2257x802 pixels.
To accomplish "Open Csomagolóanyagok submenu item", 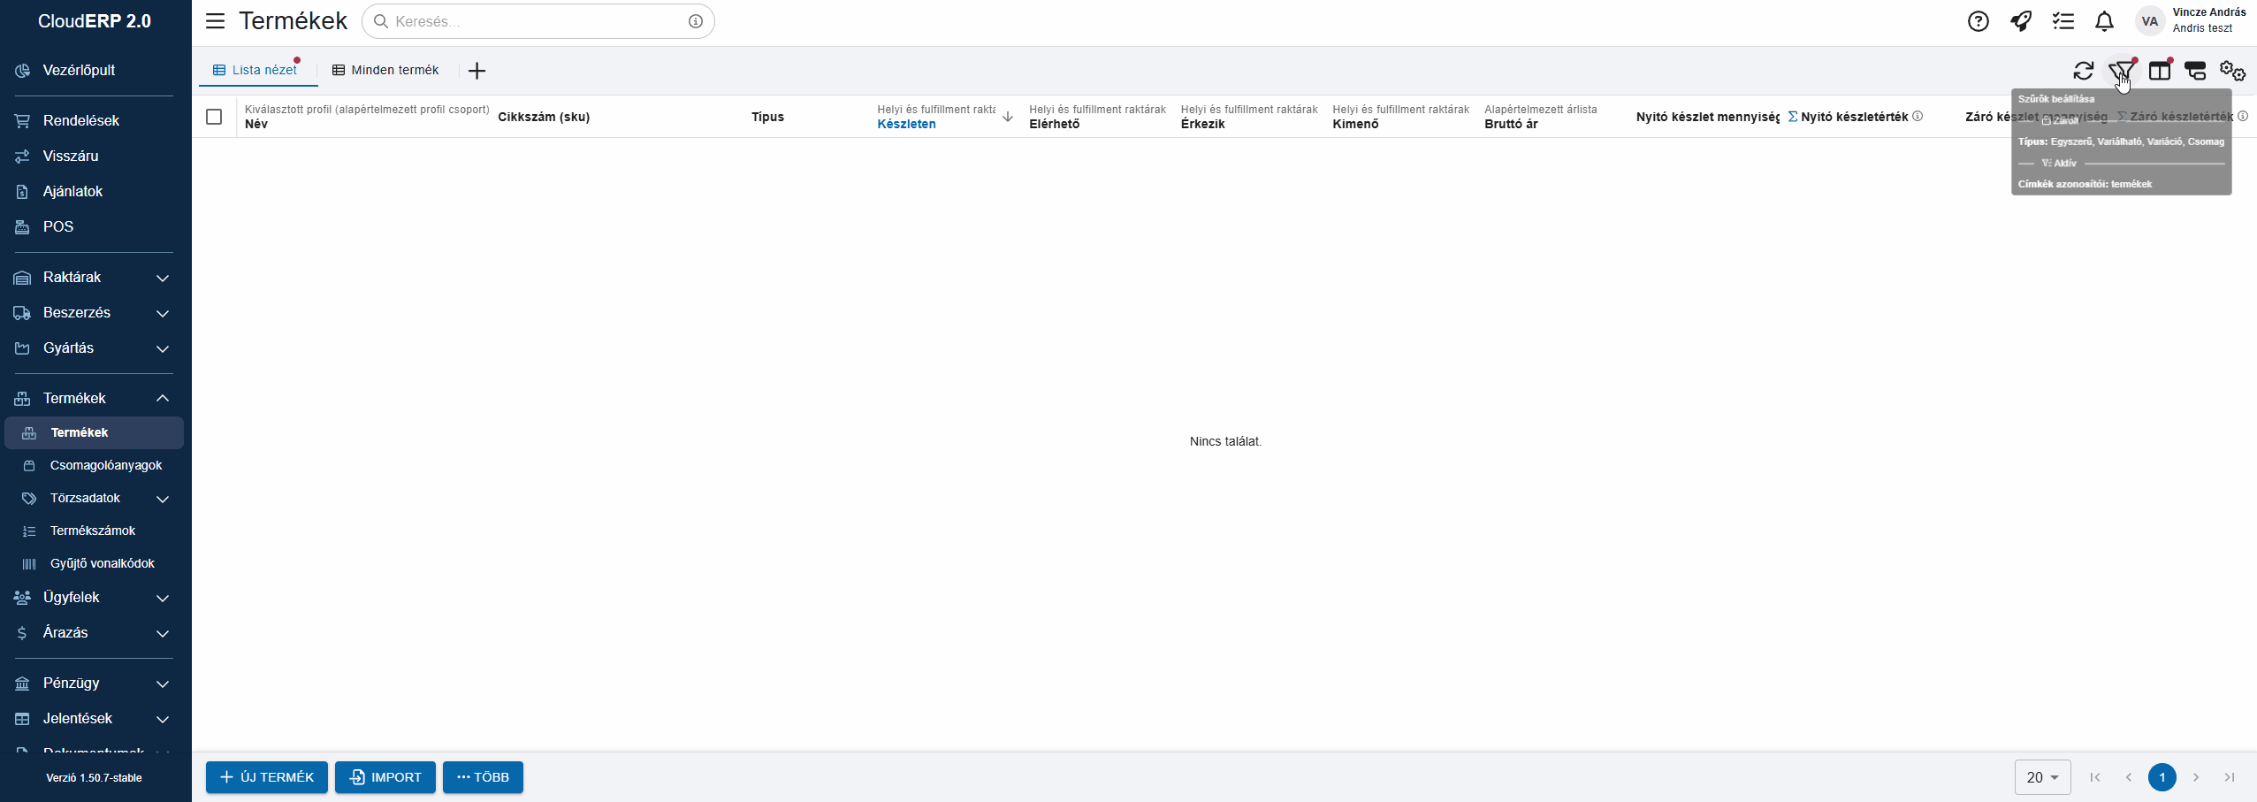I will tap(95, 465).
